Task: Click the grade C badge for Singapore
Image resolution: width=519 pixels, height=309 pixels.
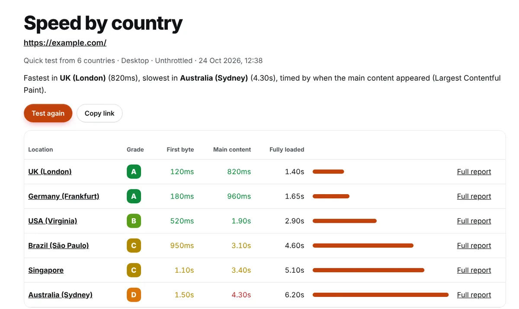Action: 134,270
